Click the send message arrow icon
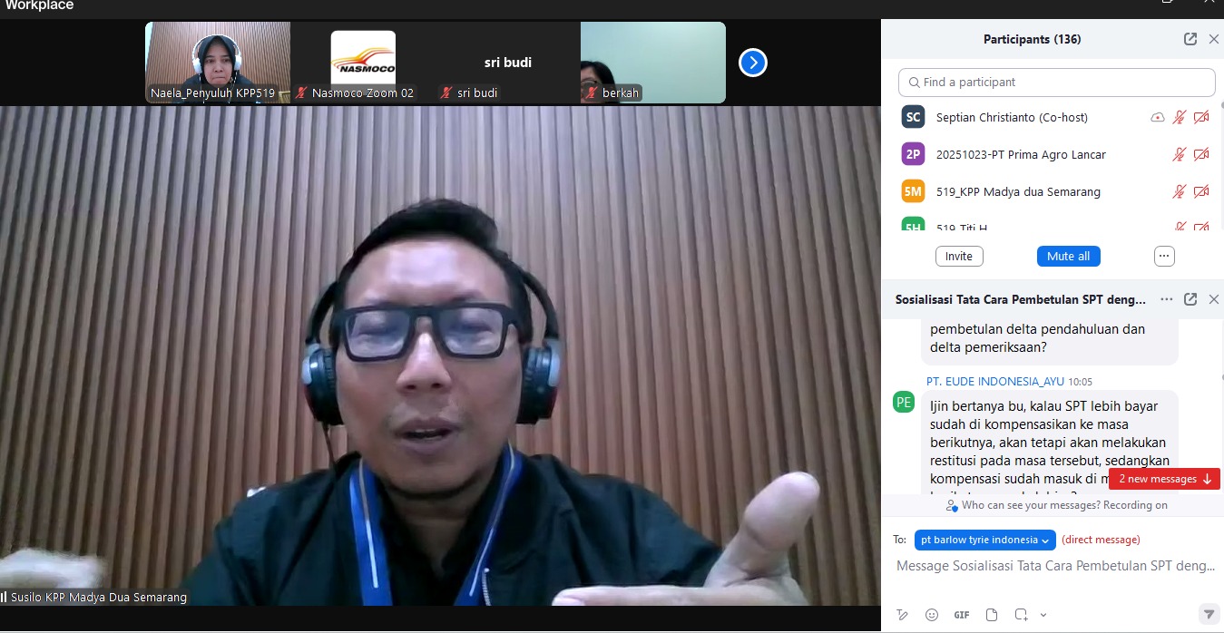 1208,614
